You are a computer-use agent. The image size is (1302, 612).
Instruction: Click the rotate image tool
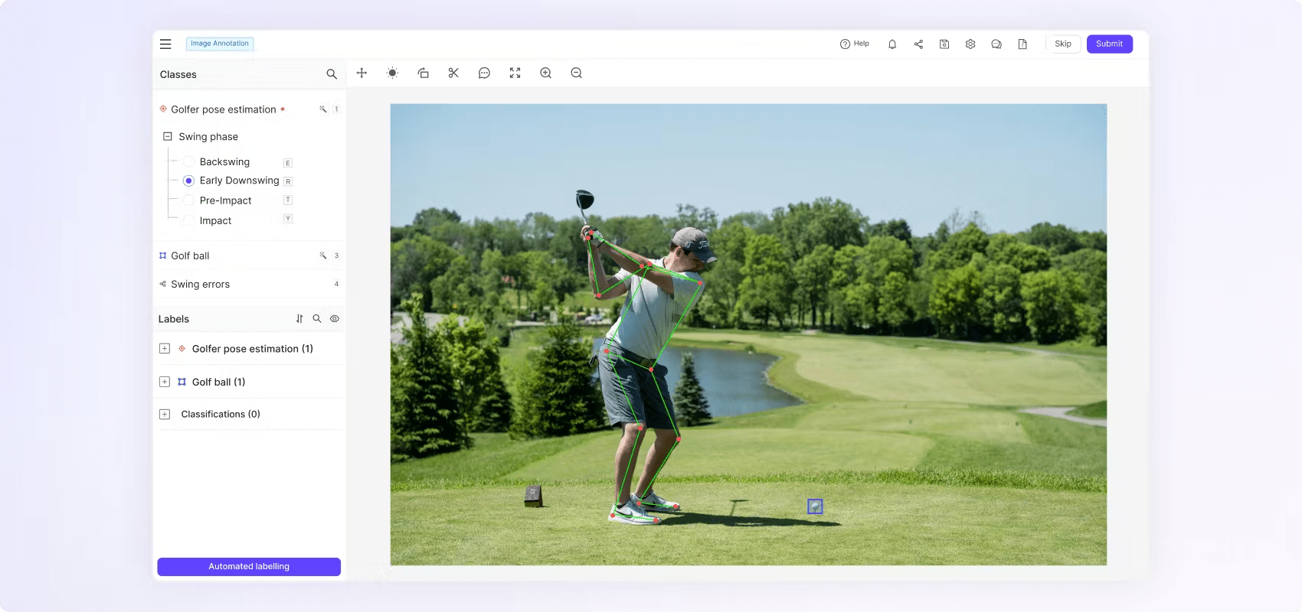coord(423,73)
